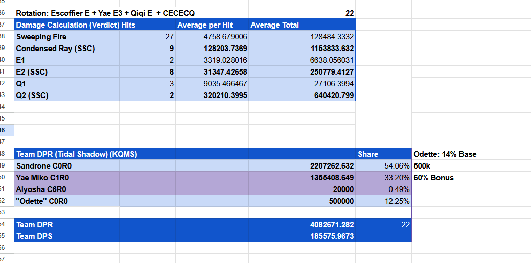Click the total 640420.799
Image resolution: width=531 pixels, height=263 pixels.
tap(302, 95)
